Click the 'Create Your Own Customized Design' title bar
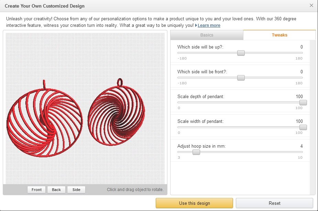 point(138,6)
